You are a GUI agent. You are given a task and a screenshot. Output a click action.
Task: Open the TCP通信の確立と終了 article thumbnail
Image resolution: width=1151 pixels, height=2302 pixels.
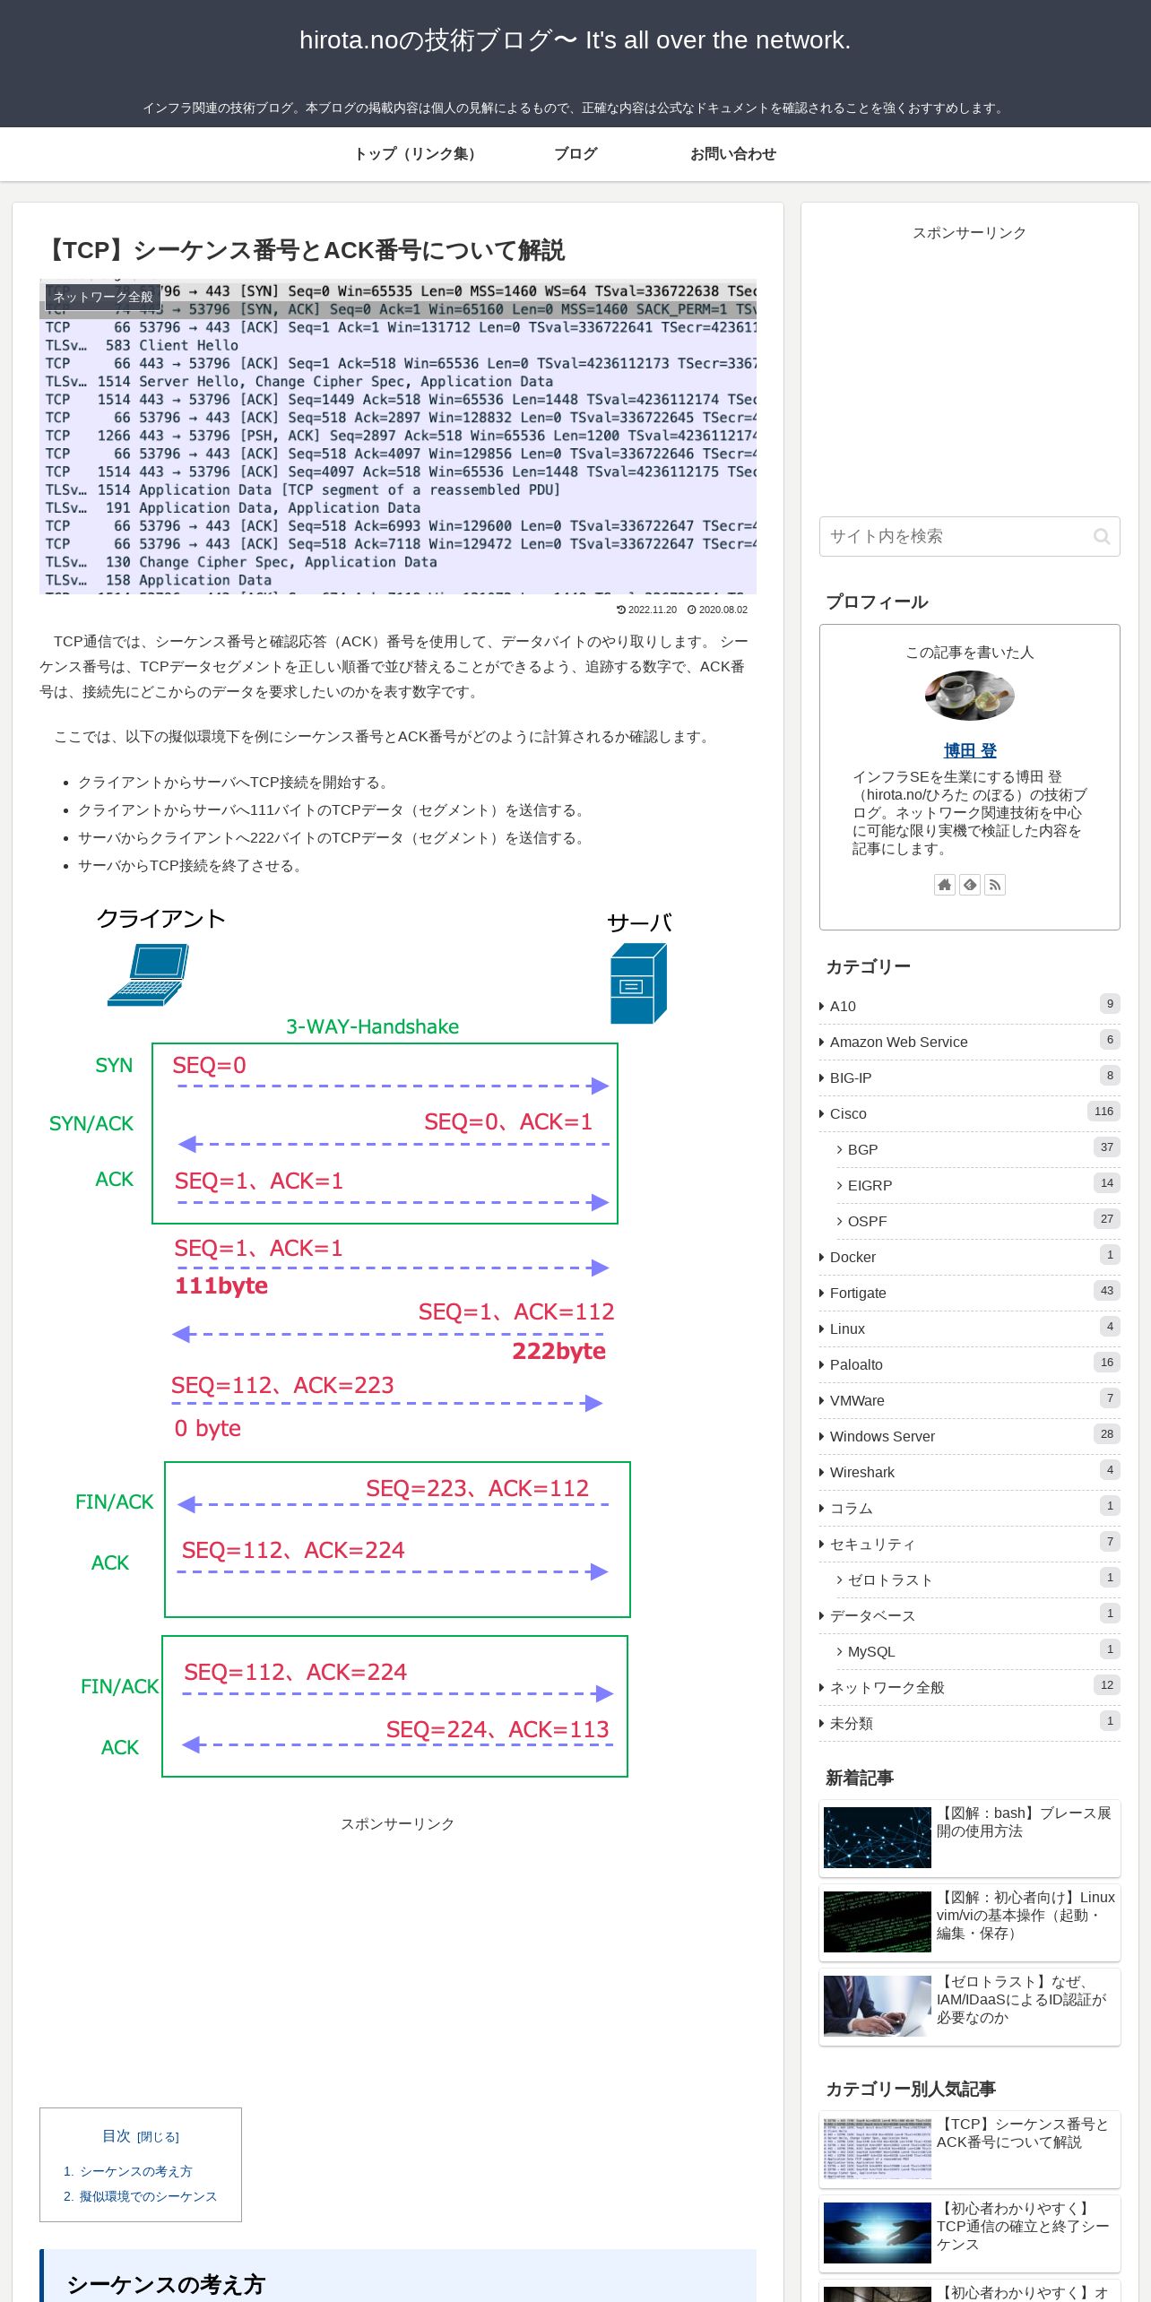[x=877, y=2233]
